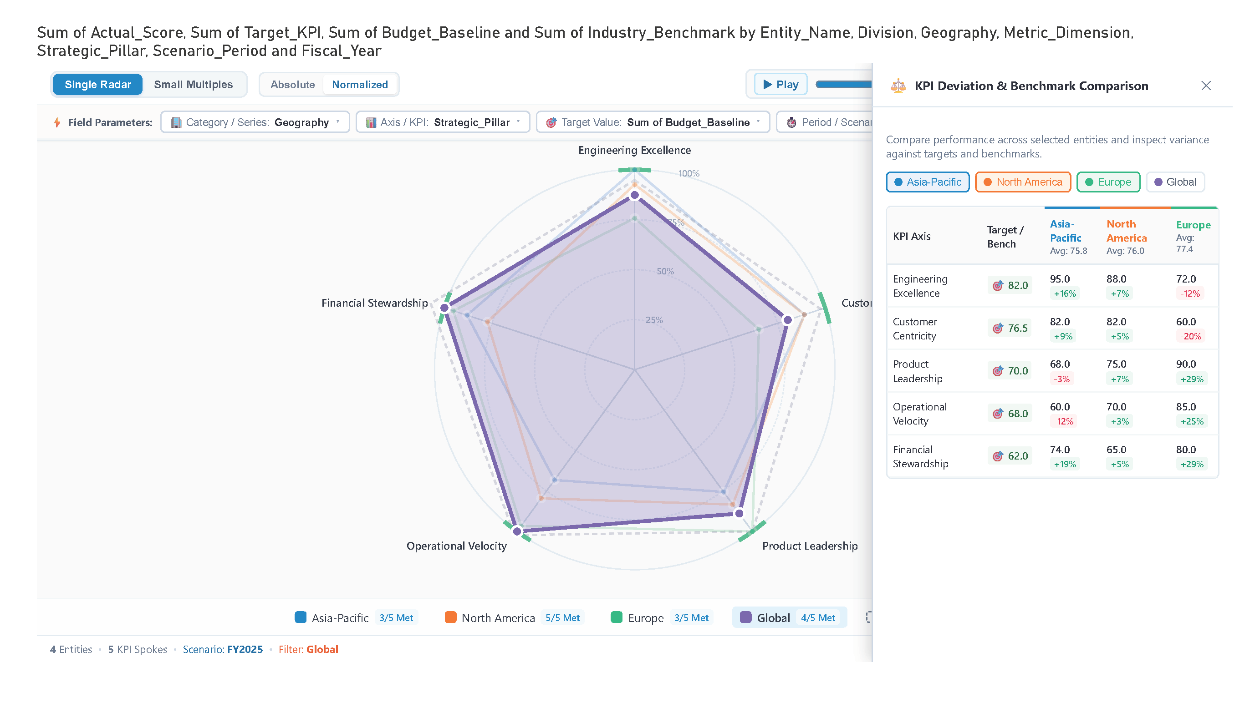Toggle the Asia-Pacific chip in comparison panel
The width and height of the screenshot is (1260, 728).
point(928,182)
